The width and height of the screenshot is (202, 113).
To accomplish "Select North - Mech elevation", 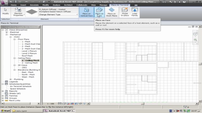I will [x=28, y=75].
